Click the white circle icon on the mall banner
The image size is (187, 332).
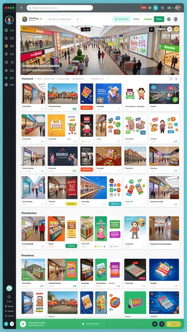point(169,29)
